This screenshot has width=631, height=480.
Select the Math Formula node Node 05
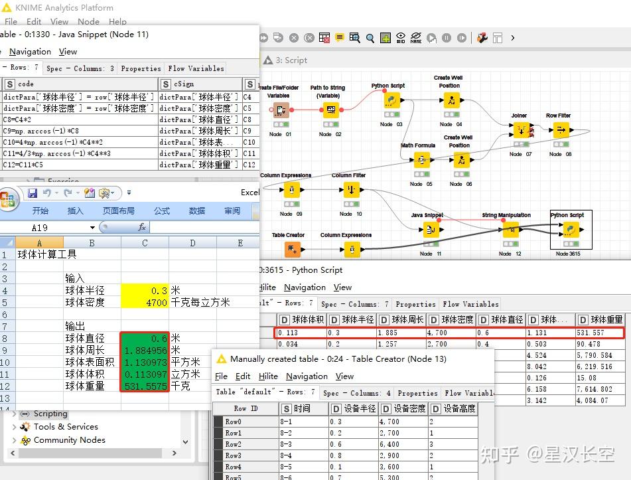coord(421,159)
